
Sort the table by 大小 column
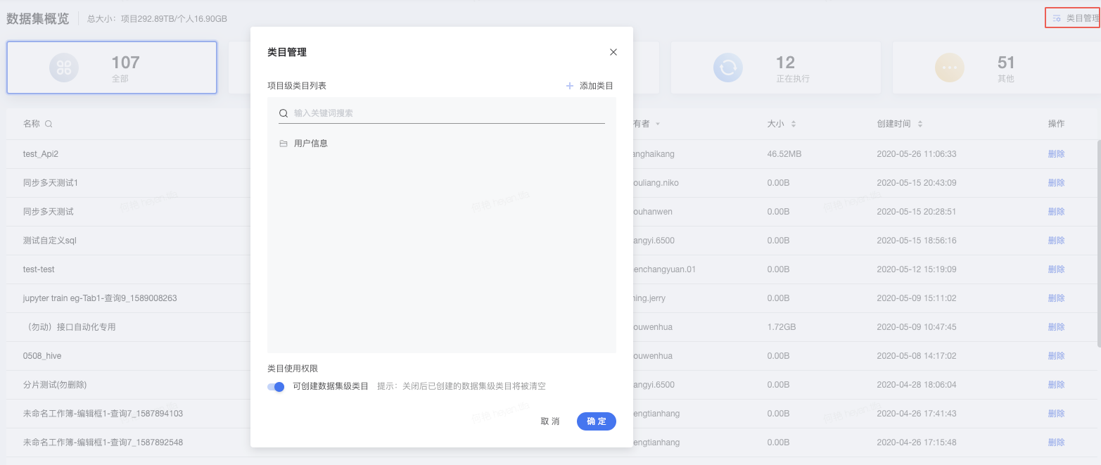coord(793,124)
